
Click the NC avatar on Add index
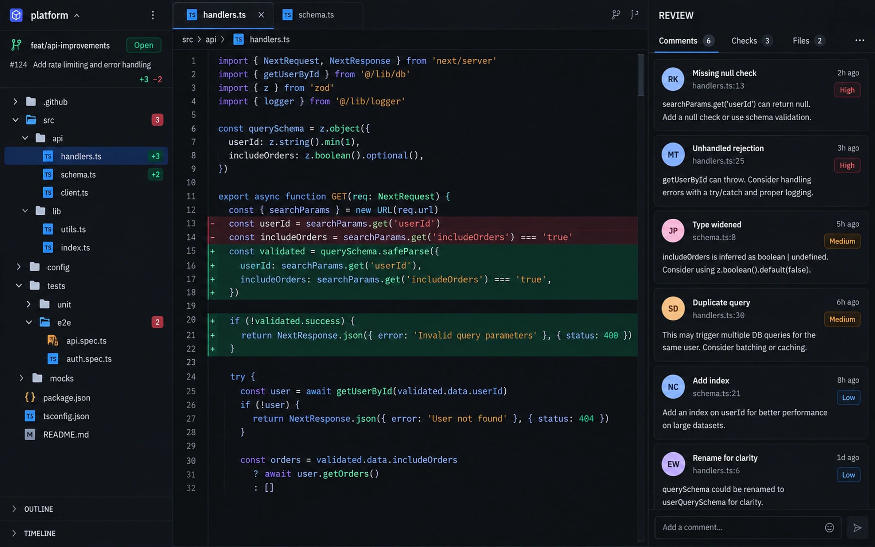pyautogui.click(x=673, y=387)
